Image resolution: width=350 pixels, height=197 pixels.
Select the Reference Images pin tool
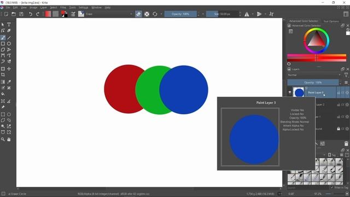[x=3, y=107]
